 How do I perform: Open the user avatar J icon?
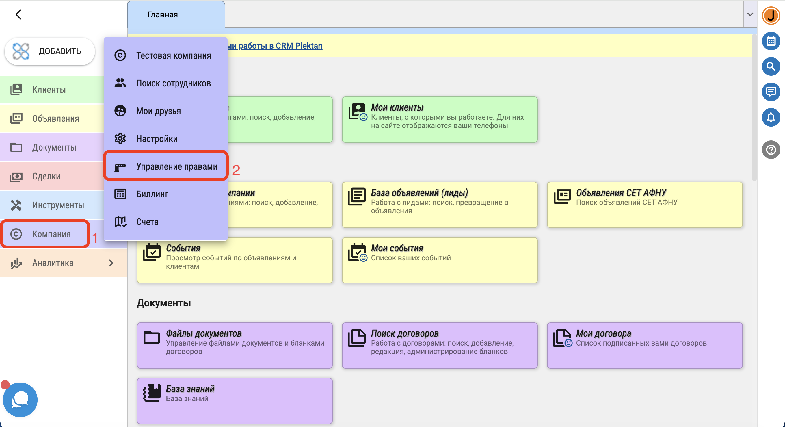coord(771,15)
